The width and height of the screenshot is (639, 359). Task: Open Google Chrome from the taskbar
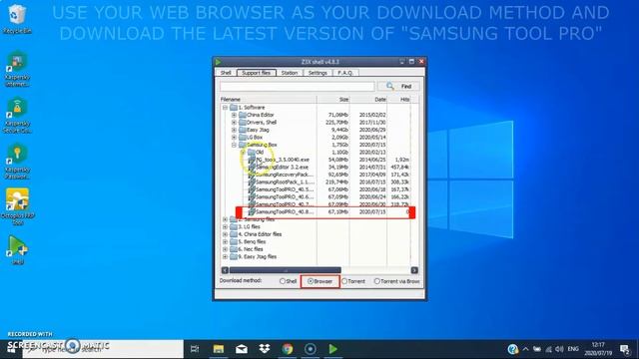tap(288, 349)
